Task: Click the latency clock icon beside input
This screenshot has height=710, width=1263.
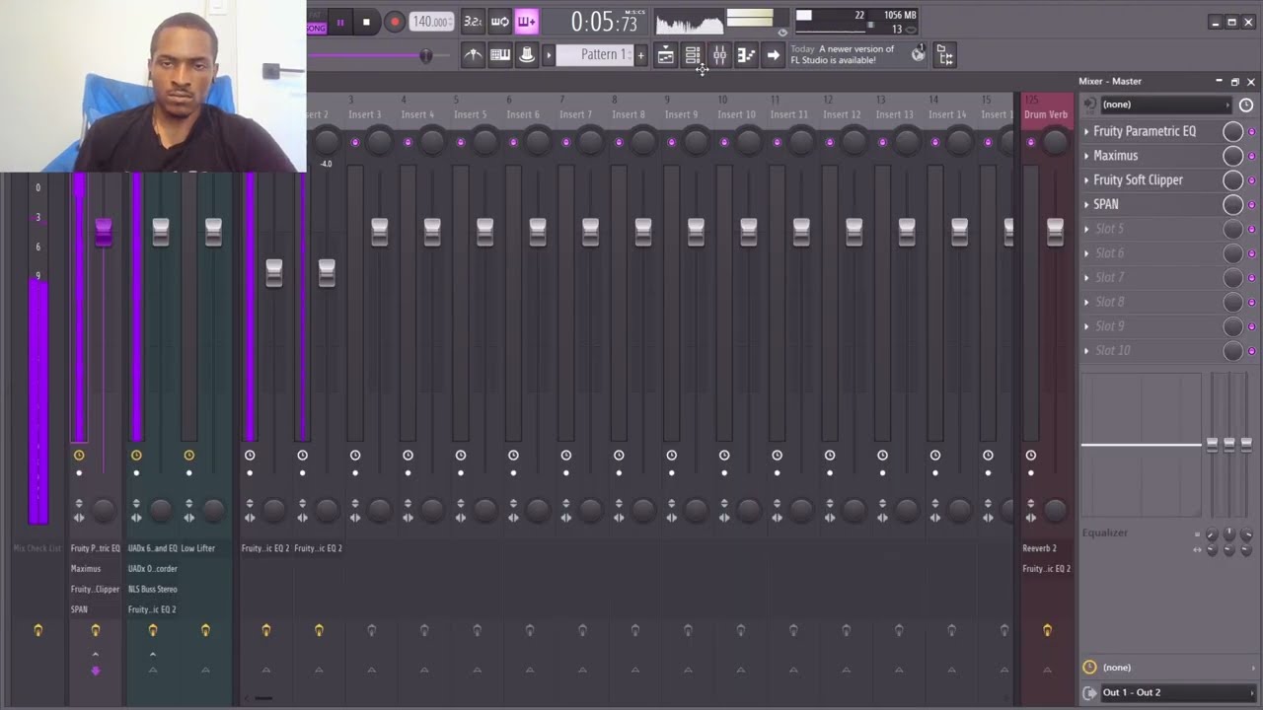Action: point(1246,105)
